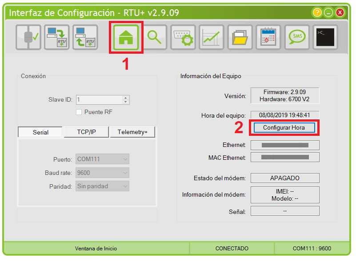Toggle the Puente RF checkbox
356x261 pixels.
pos(79,112)
